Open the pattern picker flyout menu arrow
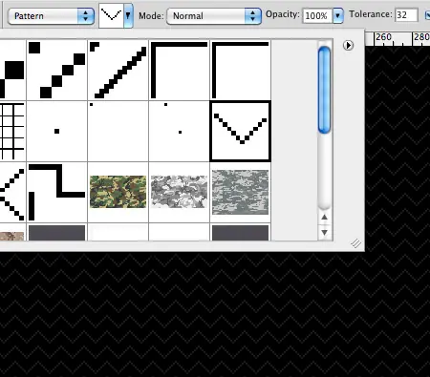Image resolution: width=430 pixels, height=377 pixels. (349, 46)
